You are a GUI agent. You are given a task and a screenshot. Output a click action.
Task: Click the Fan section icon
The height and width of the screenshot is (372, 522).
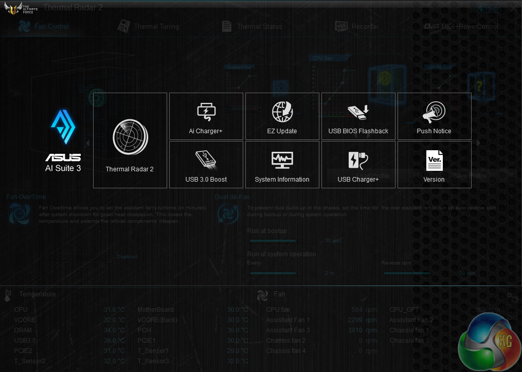click(262, 295)
